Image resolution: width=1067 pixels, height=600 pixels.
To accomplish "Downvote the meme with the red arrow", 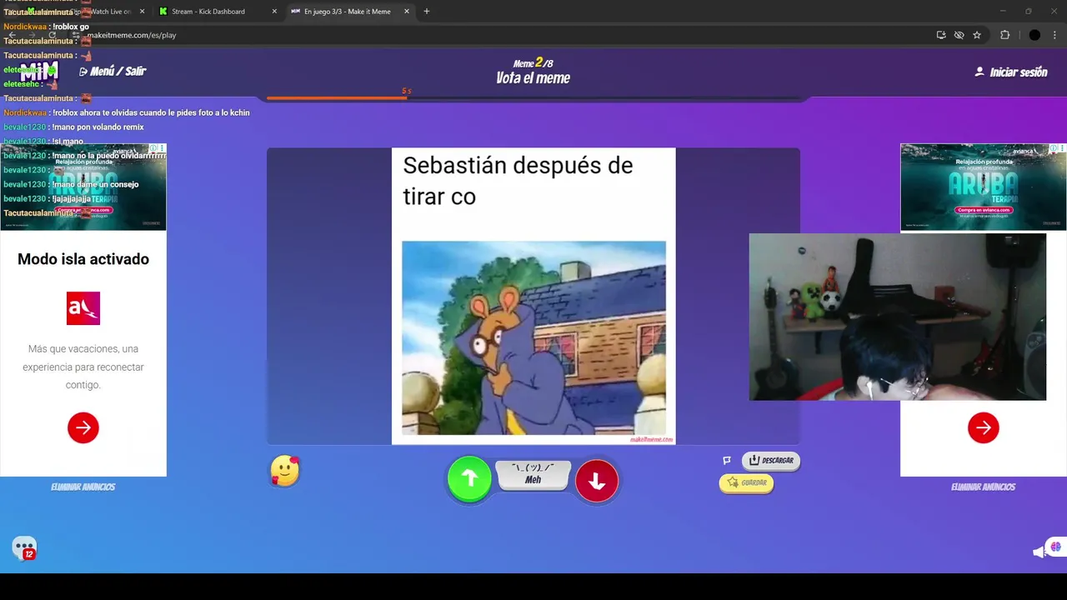I will (x=597, y=481).
